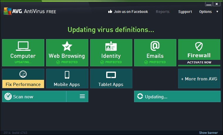Click the radar icon beside Scan now
The width and height of the screenshot is (223, 135).
pyautogui.click(x=8, y=97)
